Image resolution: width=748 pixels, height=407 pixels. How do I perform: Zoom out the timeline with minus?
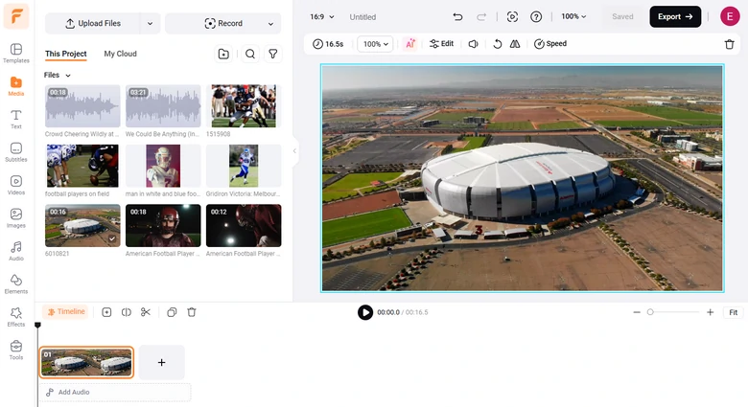tap(637, 312)
